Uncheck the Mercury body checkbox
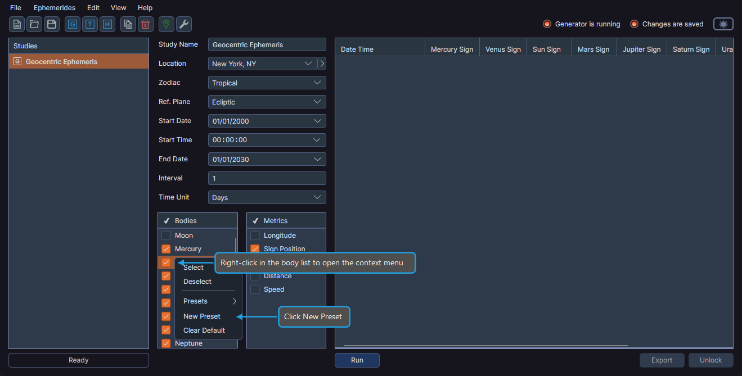Image resolution: width=742 pixels, height=376 pixels. (166, 249)
